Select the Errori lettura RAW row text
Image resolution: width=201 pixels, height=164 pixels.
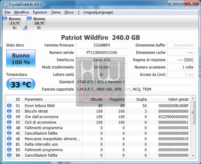click(x=40, y=106)
